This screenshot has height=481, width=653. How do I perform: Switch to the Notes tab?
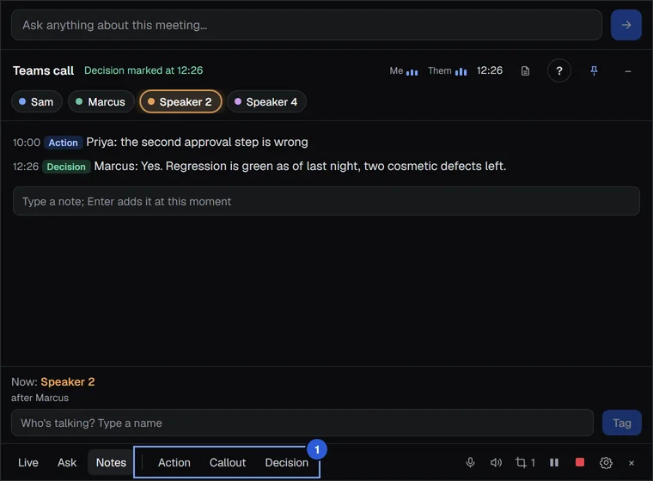pos(111,462)
